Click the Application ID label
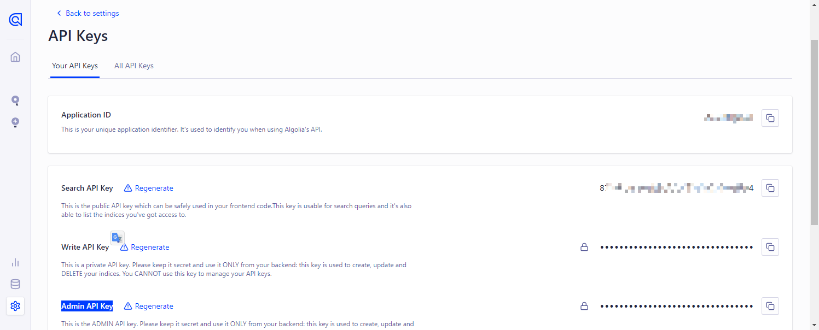This screenshot has height=330, width=819. click(x=86, y=115)
